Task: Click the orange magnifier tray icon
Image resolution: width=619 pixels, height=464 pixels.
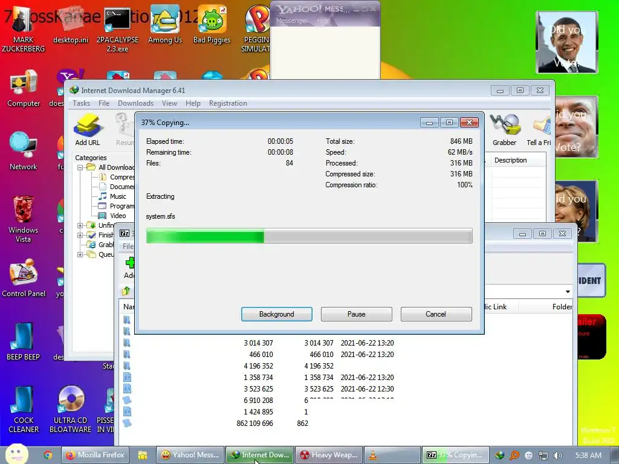Action: (x=514, y=455)
